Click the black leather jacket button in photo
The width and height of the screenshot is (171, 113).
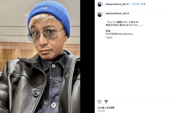pos(36,93)
